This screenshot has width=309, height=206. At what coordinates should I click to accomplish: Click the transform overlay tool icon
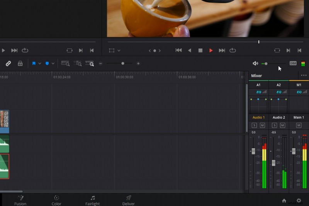tap(112, 51)
